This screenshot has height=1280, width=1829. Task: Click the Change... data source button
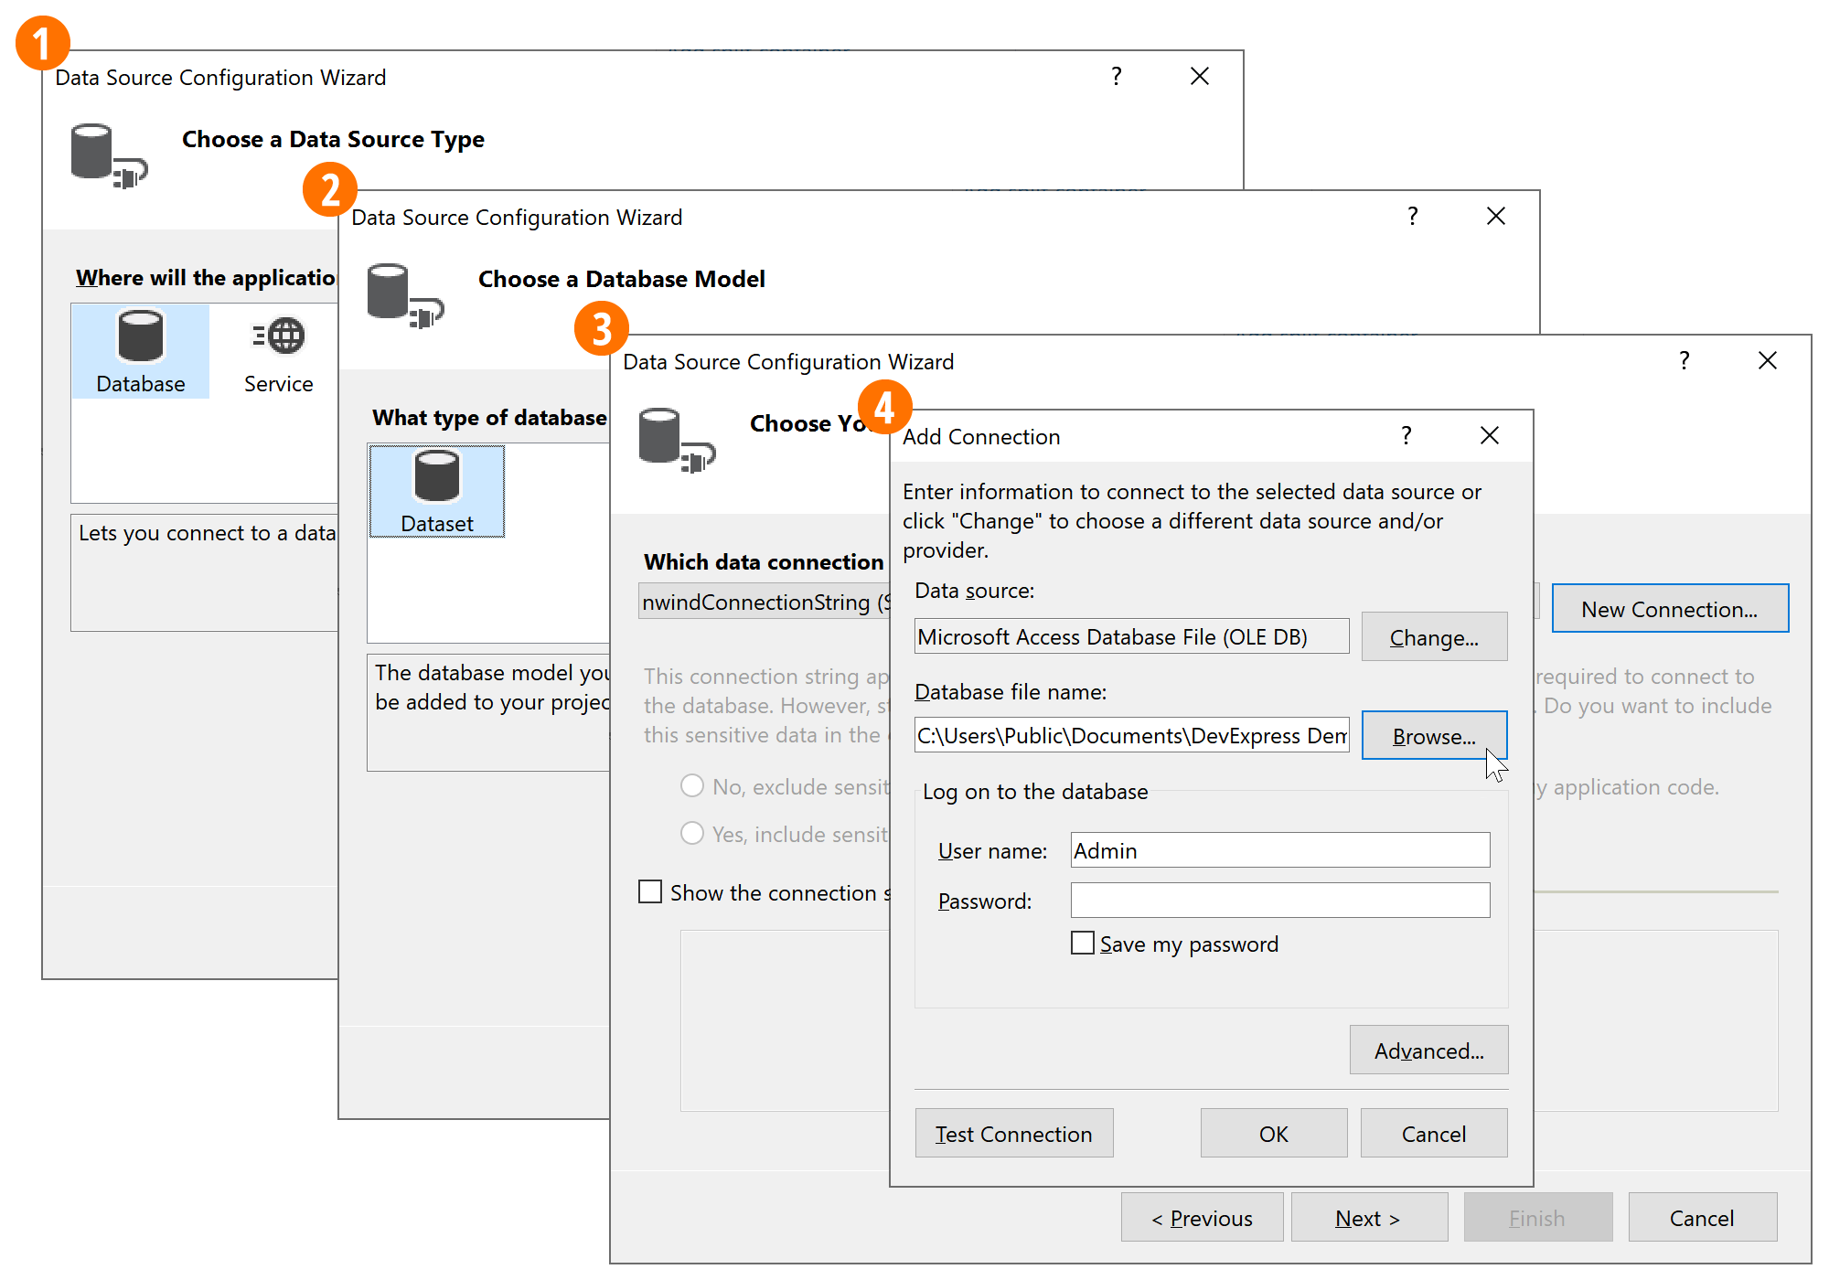tap(1433, 637)
